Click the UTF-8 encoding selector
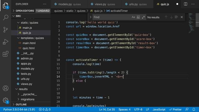 [138, 110]
